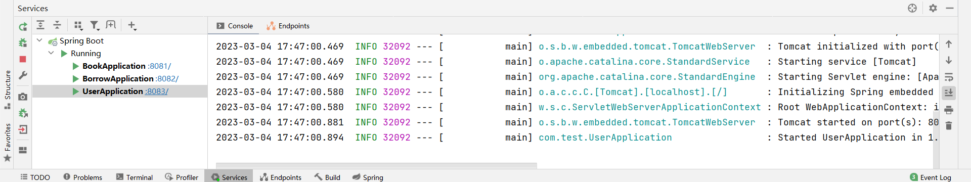Expand all nodes in Services tree
The width and height of the screenshot is (971, 182).
tap(40, 25)
